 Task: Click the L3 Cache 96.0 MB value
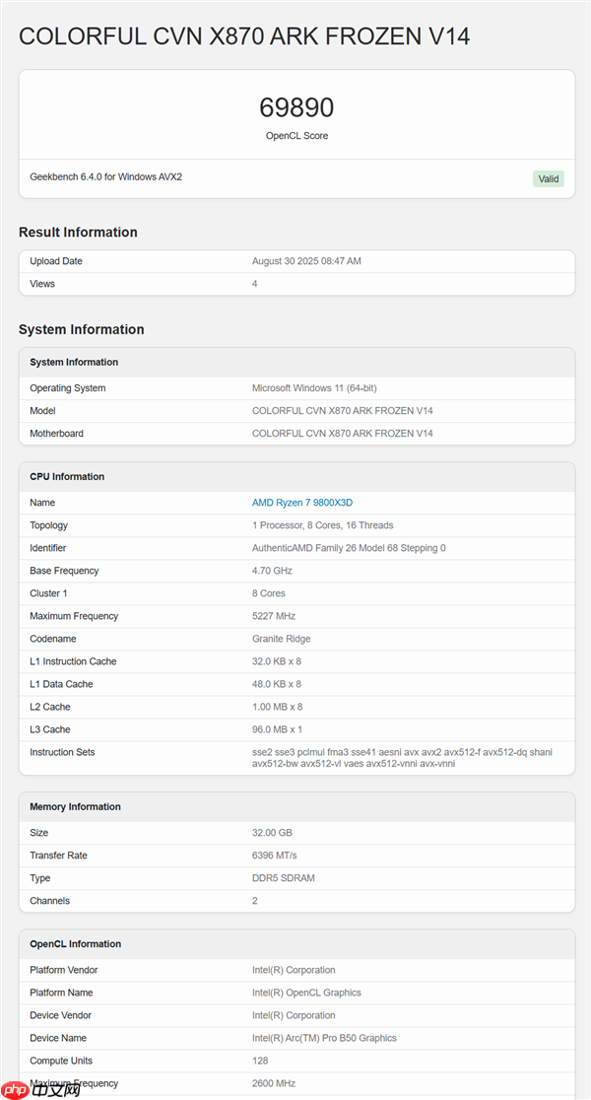(x=277, y=729)
